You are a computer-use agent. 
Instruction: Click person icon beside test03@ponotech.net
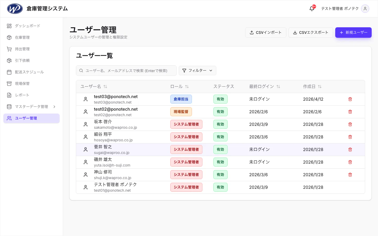86,99
